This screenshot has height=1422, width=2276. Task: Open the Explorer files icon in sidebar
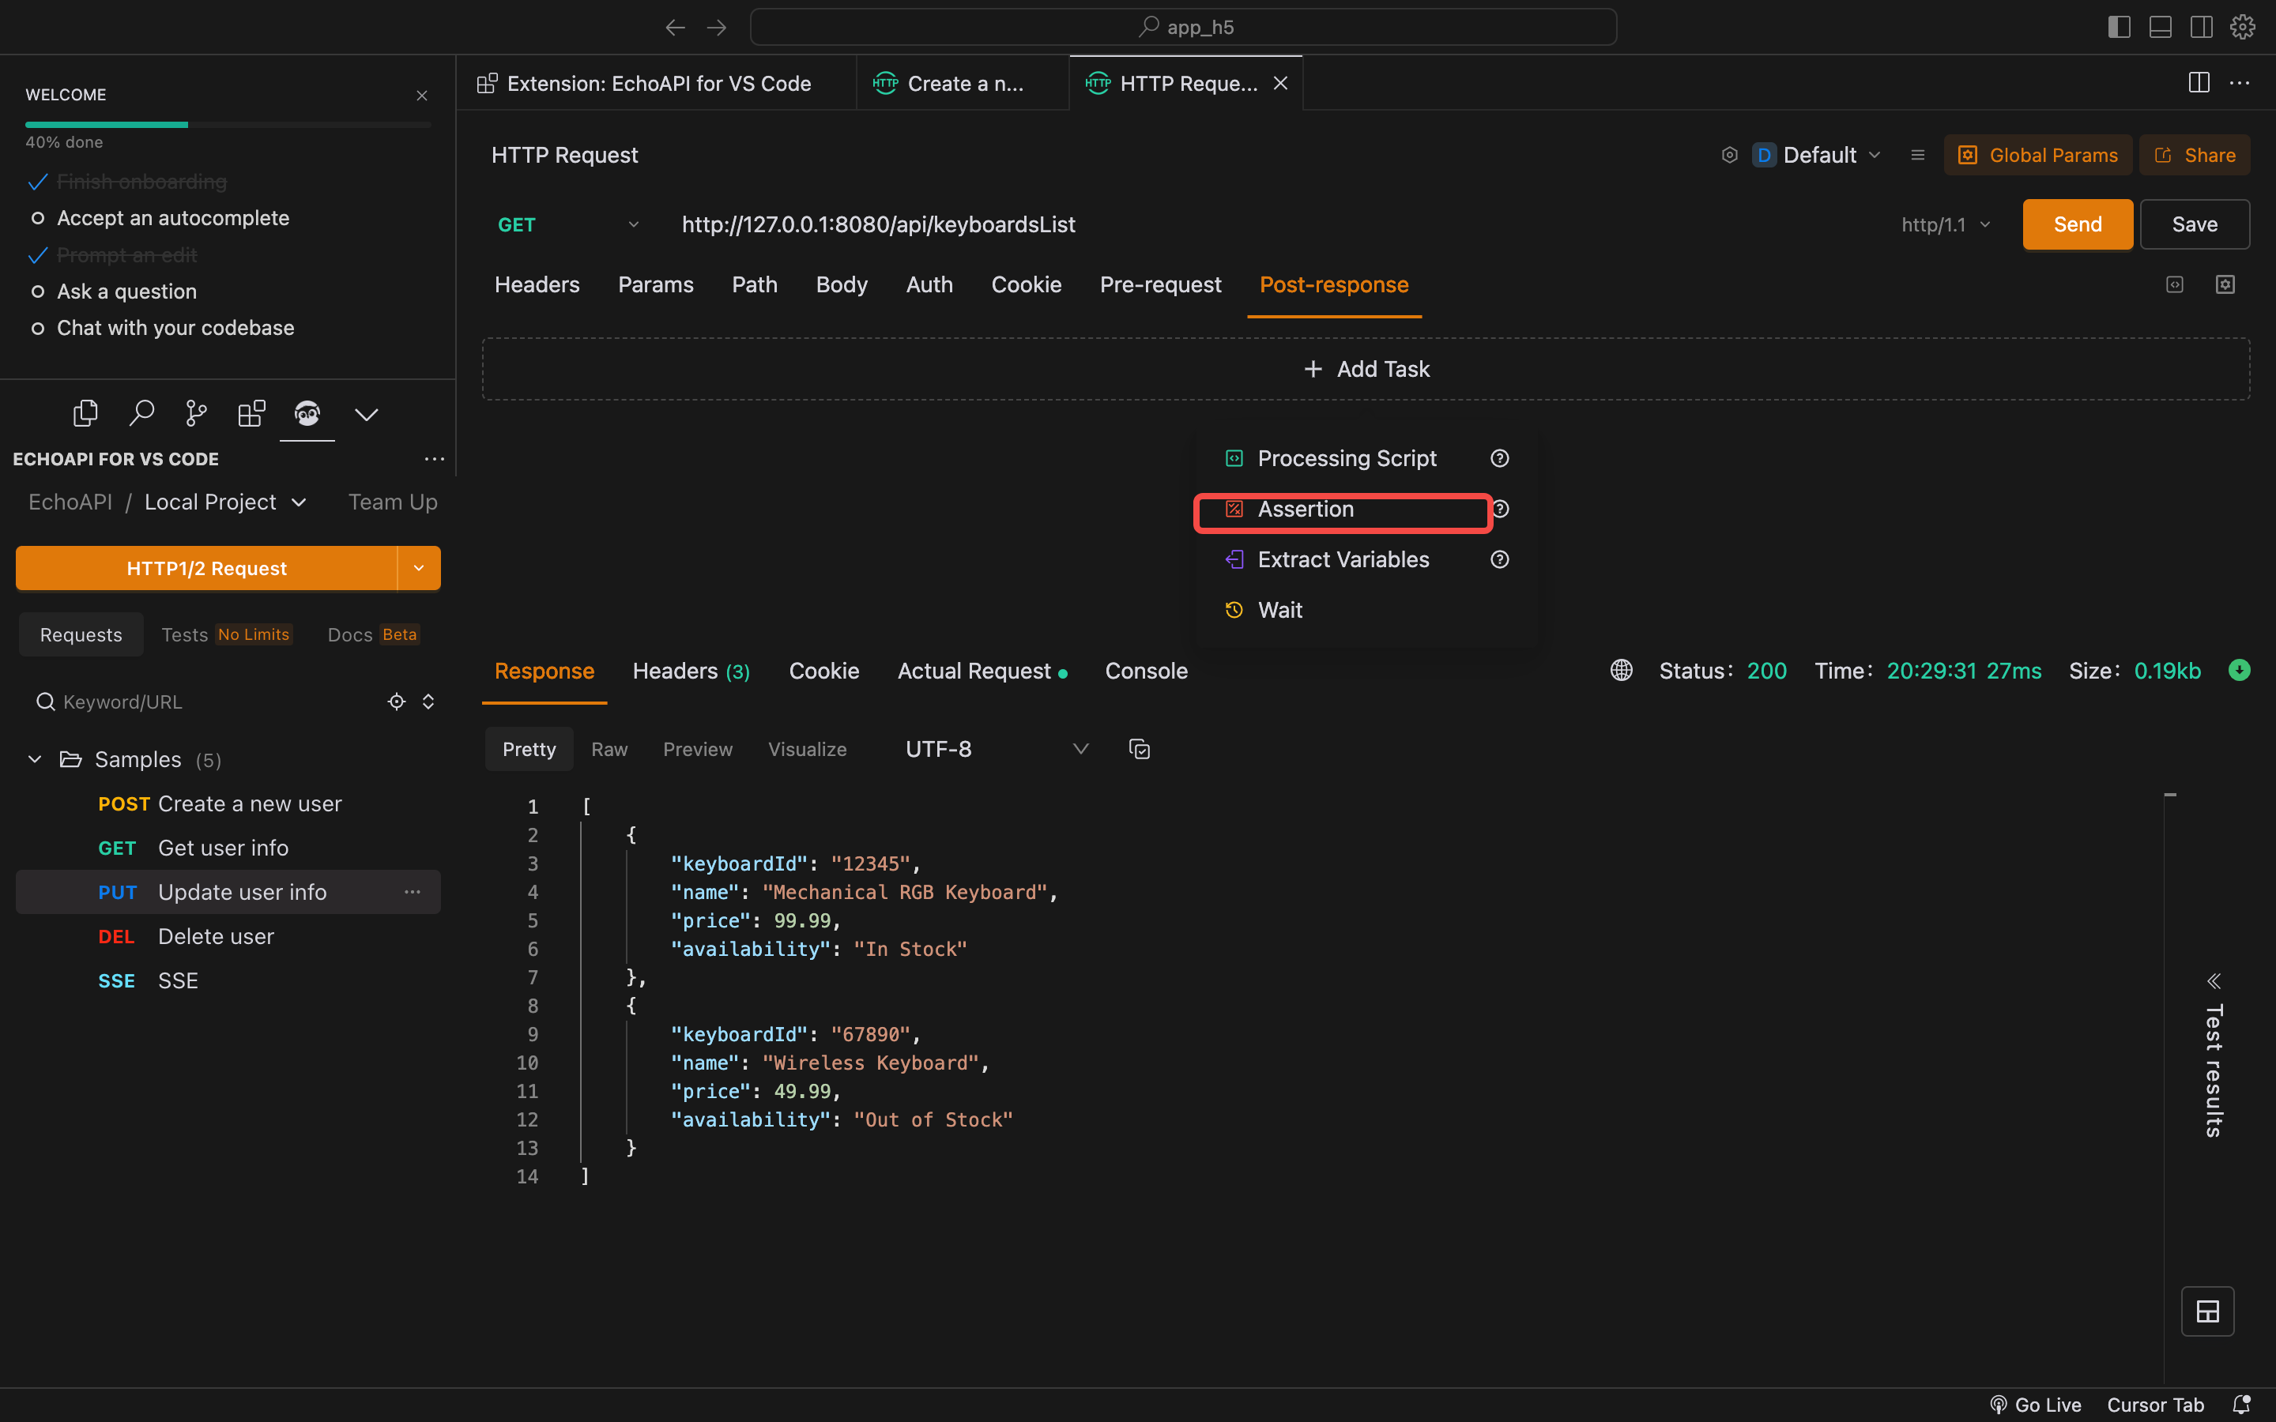pos(85,413)
